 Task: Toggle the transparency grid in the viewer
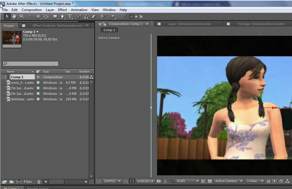coord(210,181)
